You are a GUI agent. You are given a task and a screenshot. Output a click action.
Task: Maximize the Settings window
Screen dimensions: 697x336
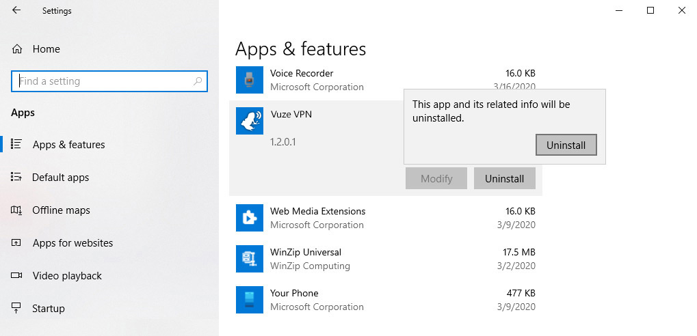[650, 11]
